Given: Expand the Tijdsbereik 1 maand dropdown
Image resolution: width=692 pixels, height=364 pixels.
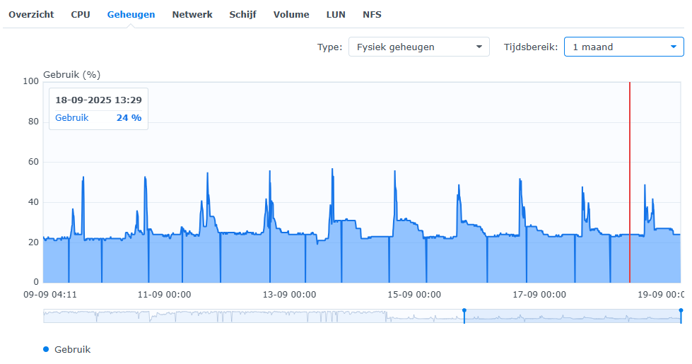Looking at the screenshot, I should [615, 47].
